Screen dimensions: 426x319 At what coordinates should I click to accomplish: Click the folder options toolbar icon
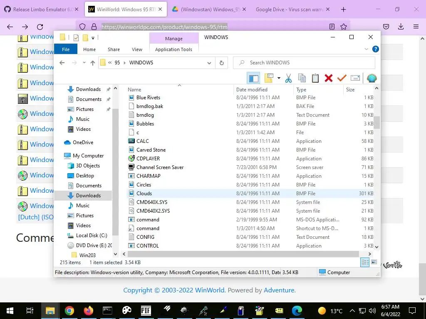(268, 79)
